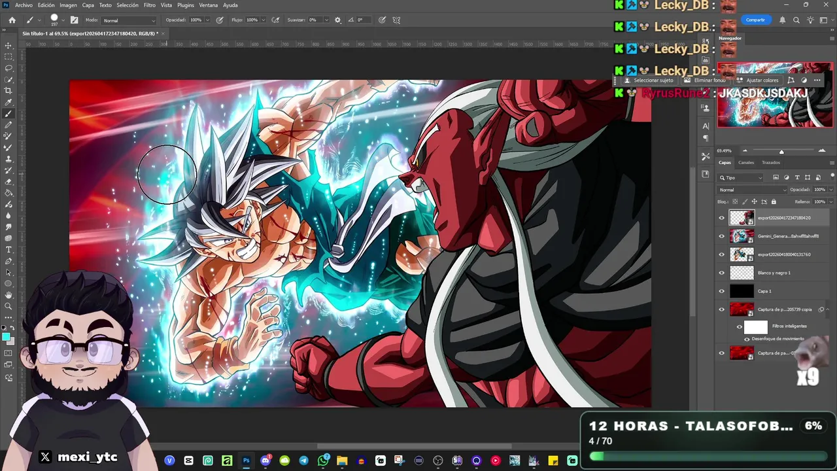Toggle pressure for opacity icon
The image size is (837, 471).
point(220,20)
